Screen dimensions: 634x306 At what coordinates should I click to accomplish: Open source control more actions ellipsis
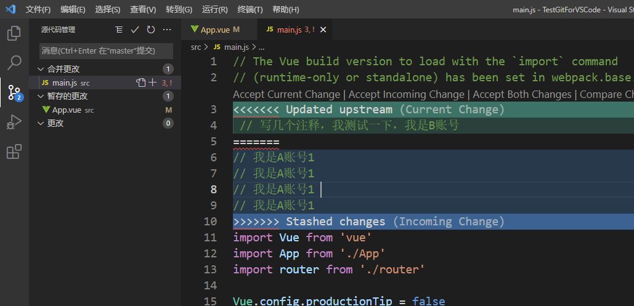click(167, 30)
